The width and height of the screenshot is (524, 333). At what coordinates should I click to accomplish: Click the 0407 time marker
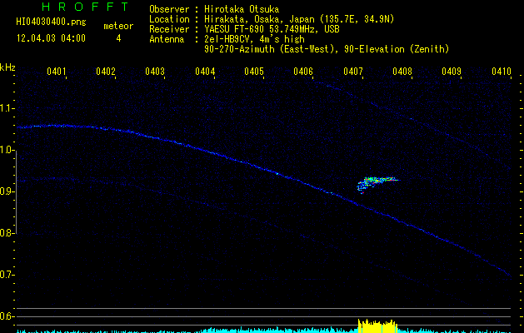coord(353,72)
